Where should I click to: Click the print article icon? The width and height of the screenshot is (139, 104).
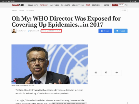coord(106,73)
